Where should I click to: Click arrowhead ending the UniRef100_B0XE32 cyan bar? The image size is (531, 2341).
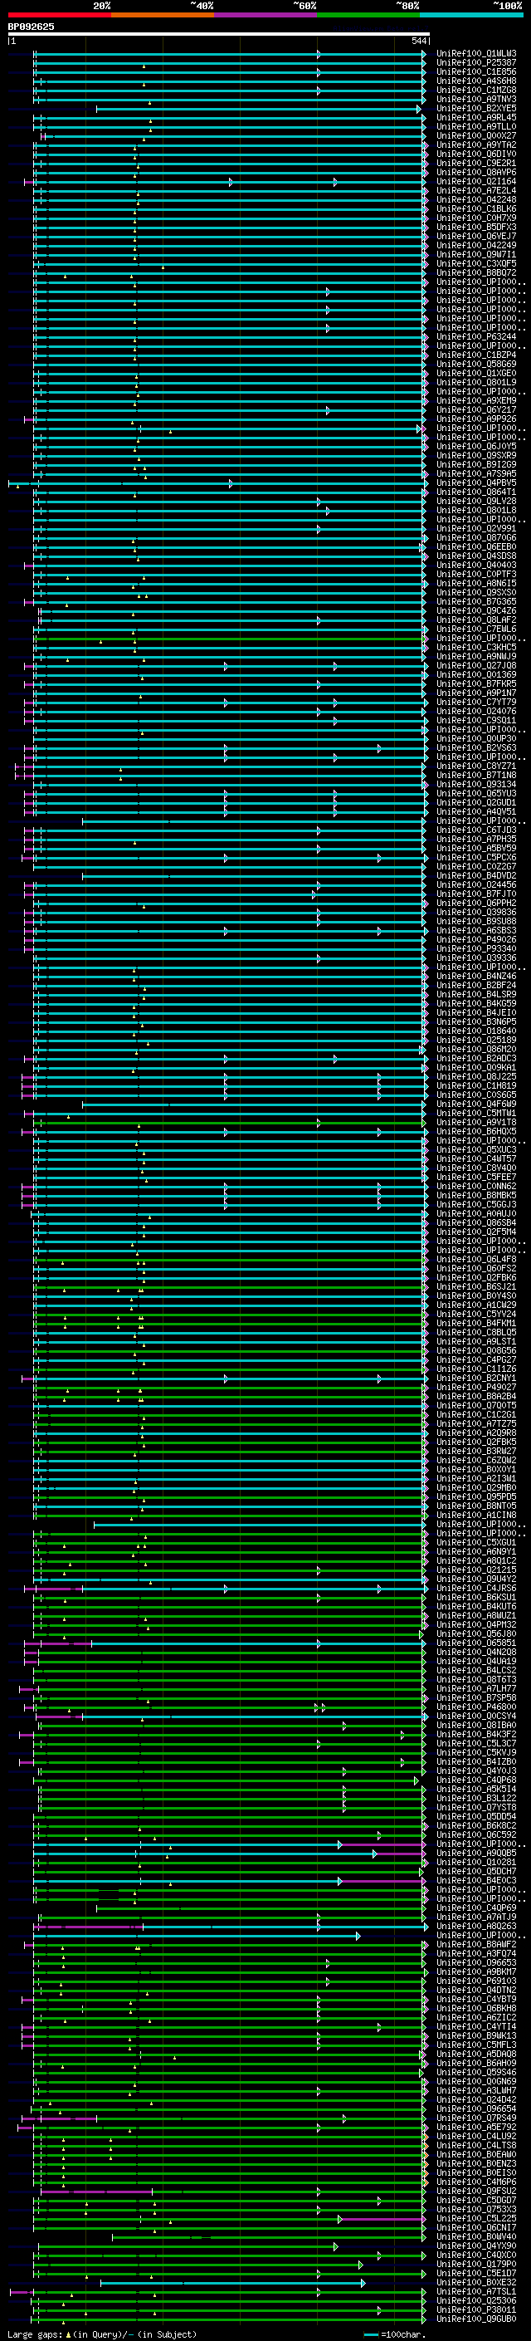(363, 2282)
